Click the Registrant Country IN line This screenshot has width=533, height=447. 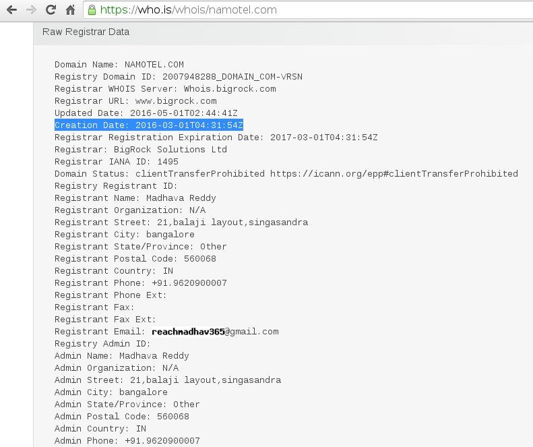point(113,271)
